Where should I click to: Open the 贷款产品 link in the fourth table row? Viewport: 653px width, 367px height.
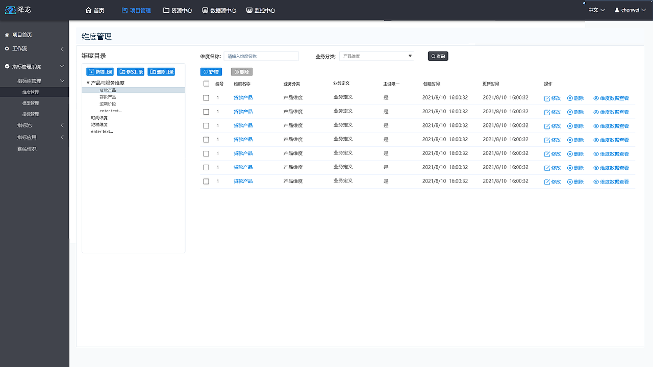243,139
